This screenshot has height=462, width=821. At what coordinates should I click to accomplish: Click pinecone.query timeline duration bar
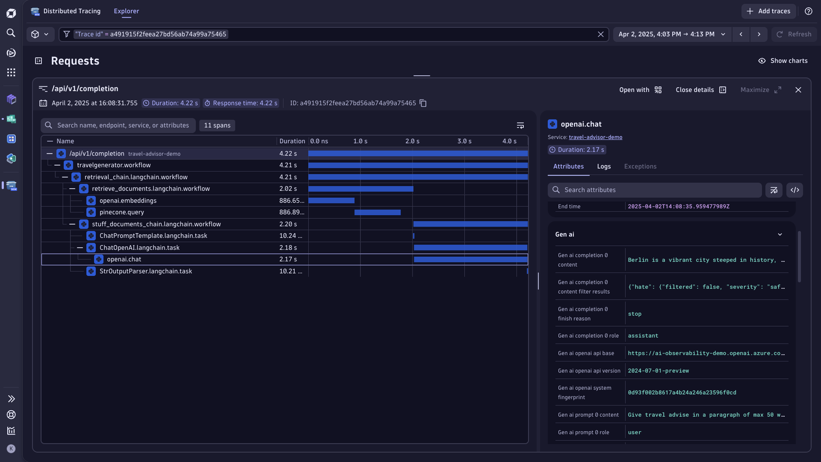378,213
